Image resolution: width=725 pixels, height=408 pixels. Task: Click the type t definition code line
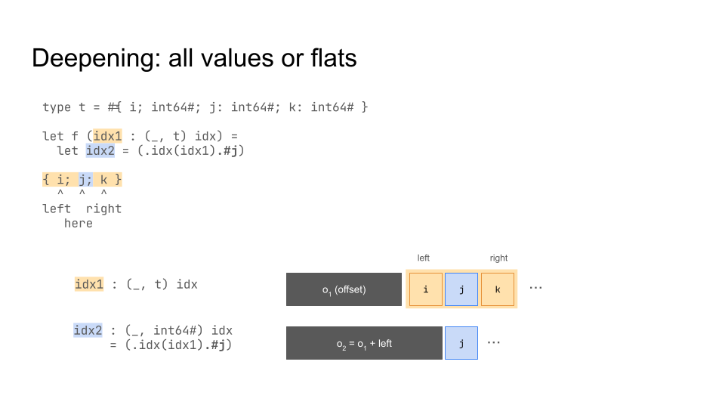pos(205,107)
